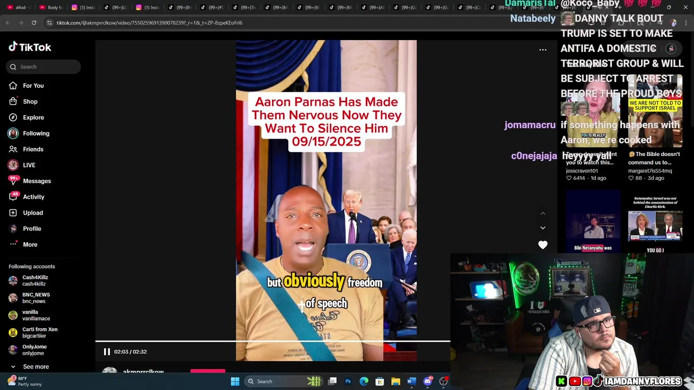Click Upload in the sidebar
The image size is (694, 390).
click(33, 213)
